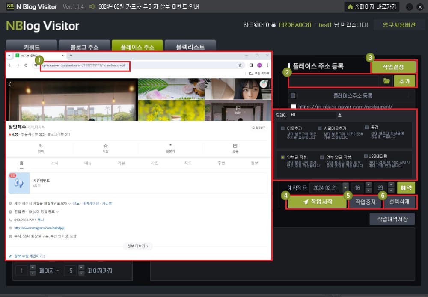This screenshot has height=297, width=428.
Task: Open folder icon next to 추가 button
Action: click(386, 81)
